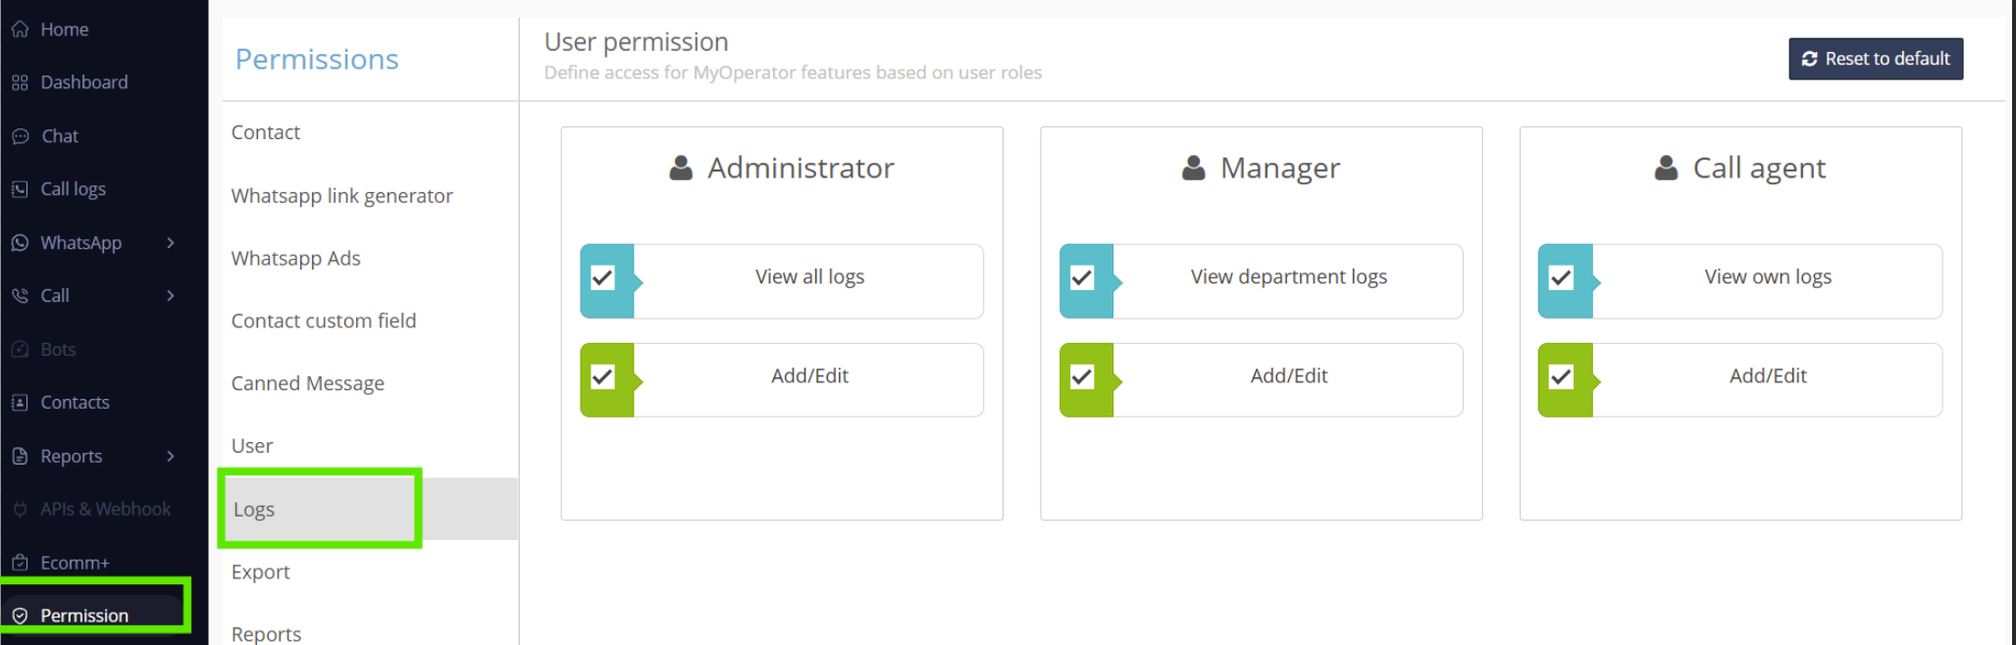Click the Ecomm+ shopping bag icon

tap(20, 563)
